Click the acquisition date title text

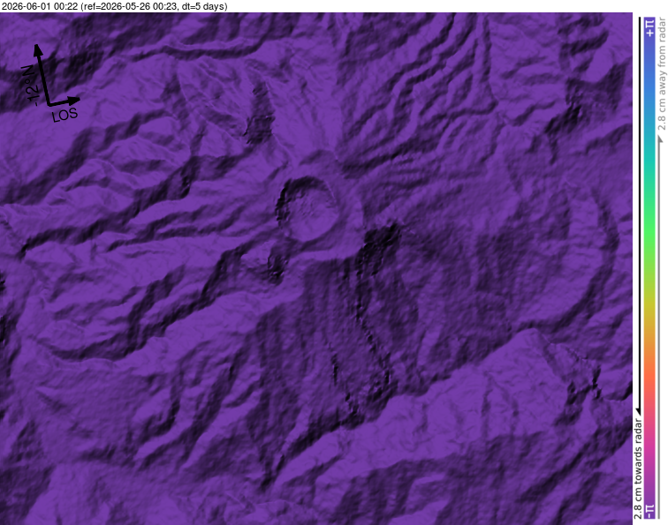pos(115,6)
